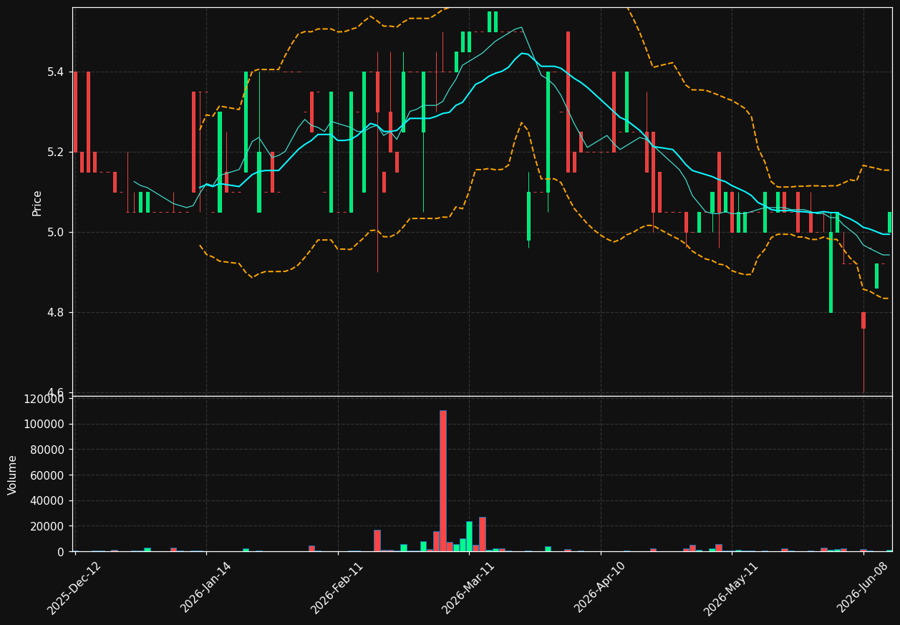Click the 5.0 price tick label
900x625 pixels.
(57, 232)
